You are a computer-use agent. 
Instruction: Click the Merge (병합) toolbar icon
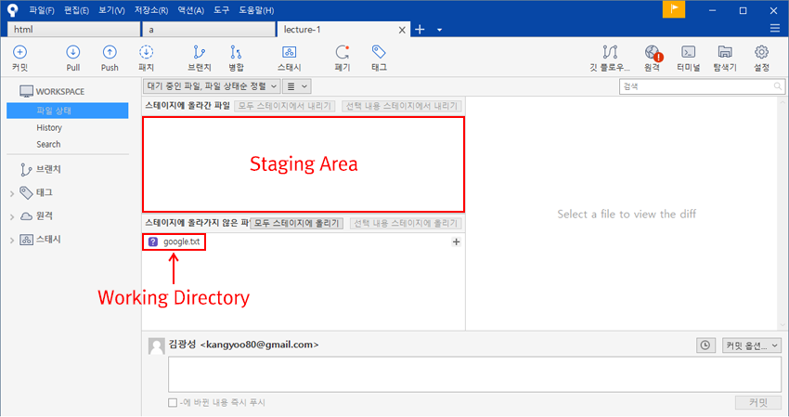(236, 52)
